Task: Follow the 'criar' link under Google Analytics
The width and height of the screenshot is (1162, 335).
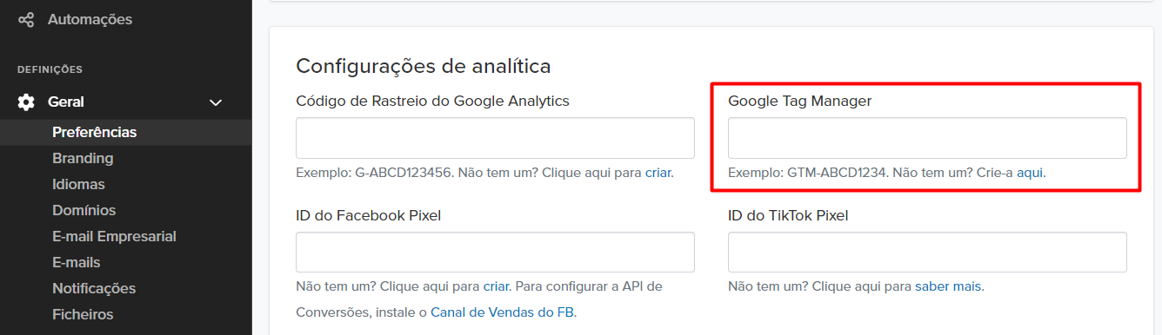Action: click(x=658, y=173)
